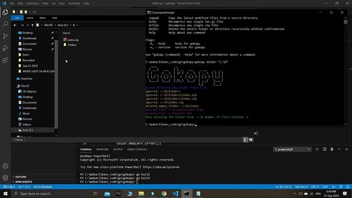
Task: Switch to the DEBUG CONSOLE tab
Action: (x=137, y=149)
